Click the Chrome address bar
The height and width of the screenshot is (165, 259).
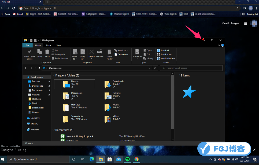tap(129, 8)
